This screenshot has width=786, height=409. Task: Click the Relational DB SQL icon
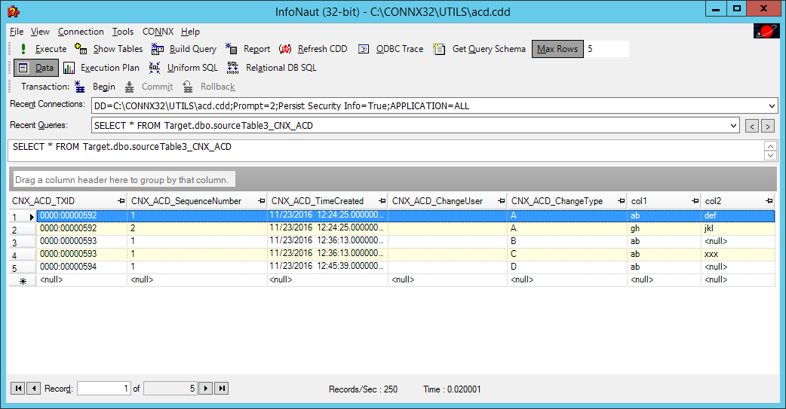[232, 68]
